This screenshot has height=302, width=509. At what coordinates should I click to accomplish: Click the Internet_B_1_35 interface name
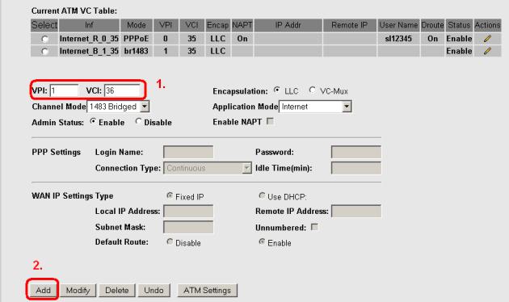coord(89,51)
